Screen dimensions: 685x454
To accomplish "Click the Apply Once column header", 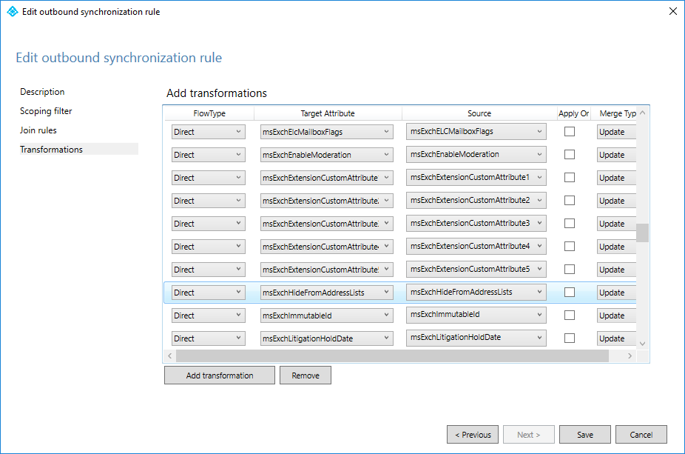I will (x=573, y=113).
